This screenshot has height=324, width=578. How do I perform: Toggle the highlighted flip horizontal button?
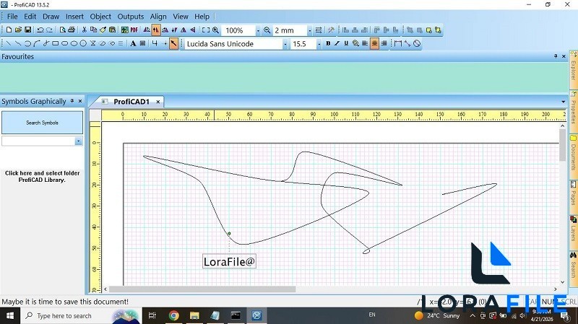pyautogui.click(x=156, y=30)
